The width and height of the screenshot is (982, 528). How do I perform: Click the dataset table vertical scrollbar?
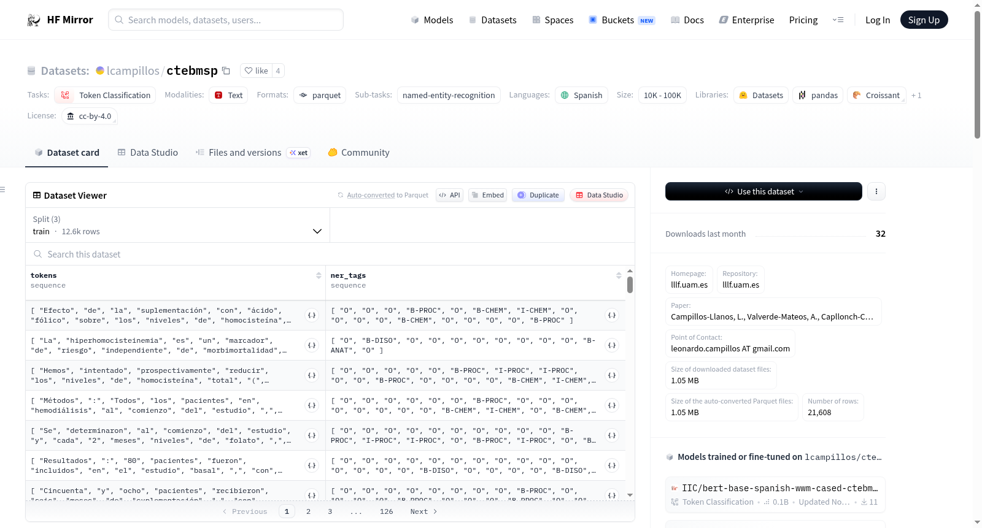630,285
